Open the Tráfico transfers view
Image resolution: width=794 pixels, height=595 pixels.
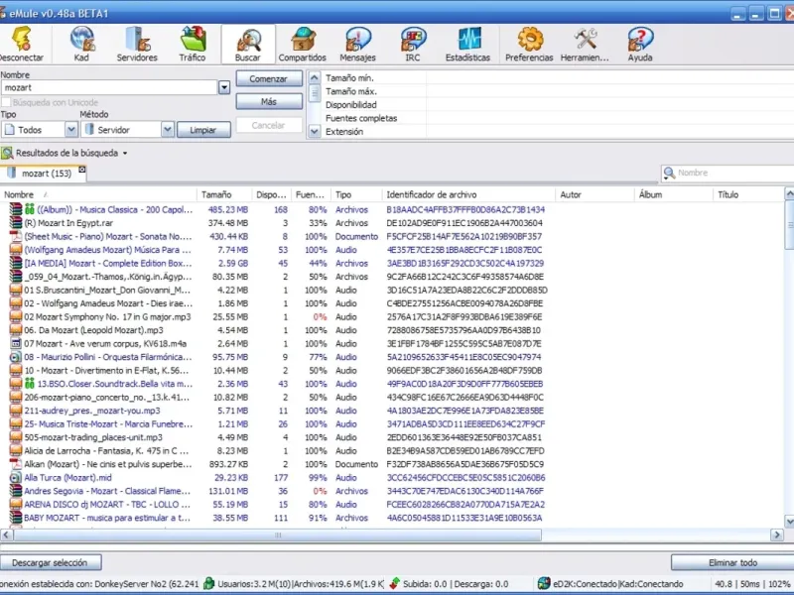pos(193,45)
